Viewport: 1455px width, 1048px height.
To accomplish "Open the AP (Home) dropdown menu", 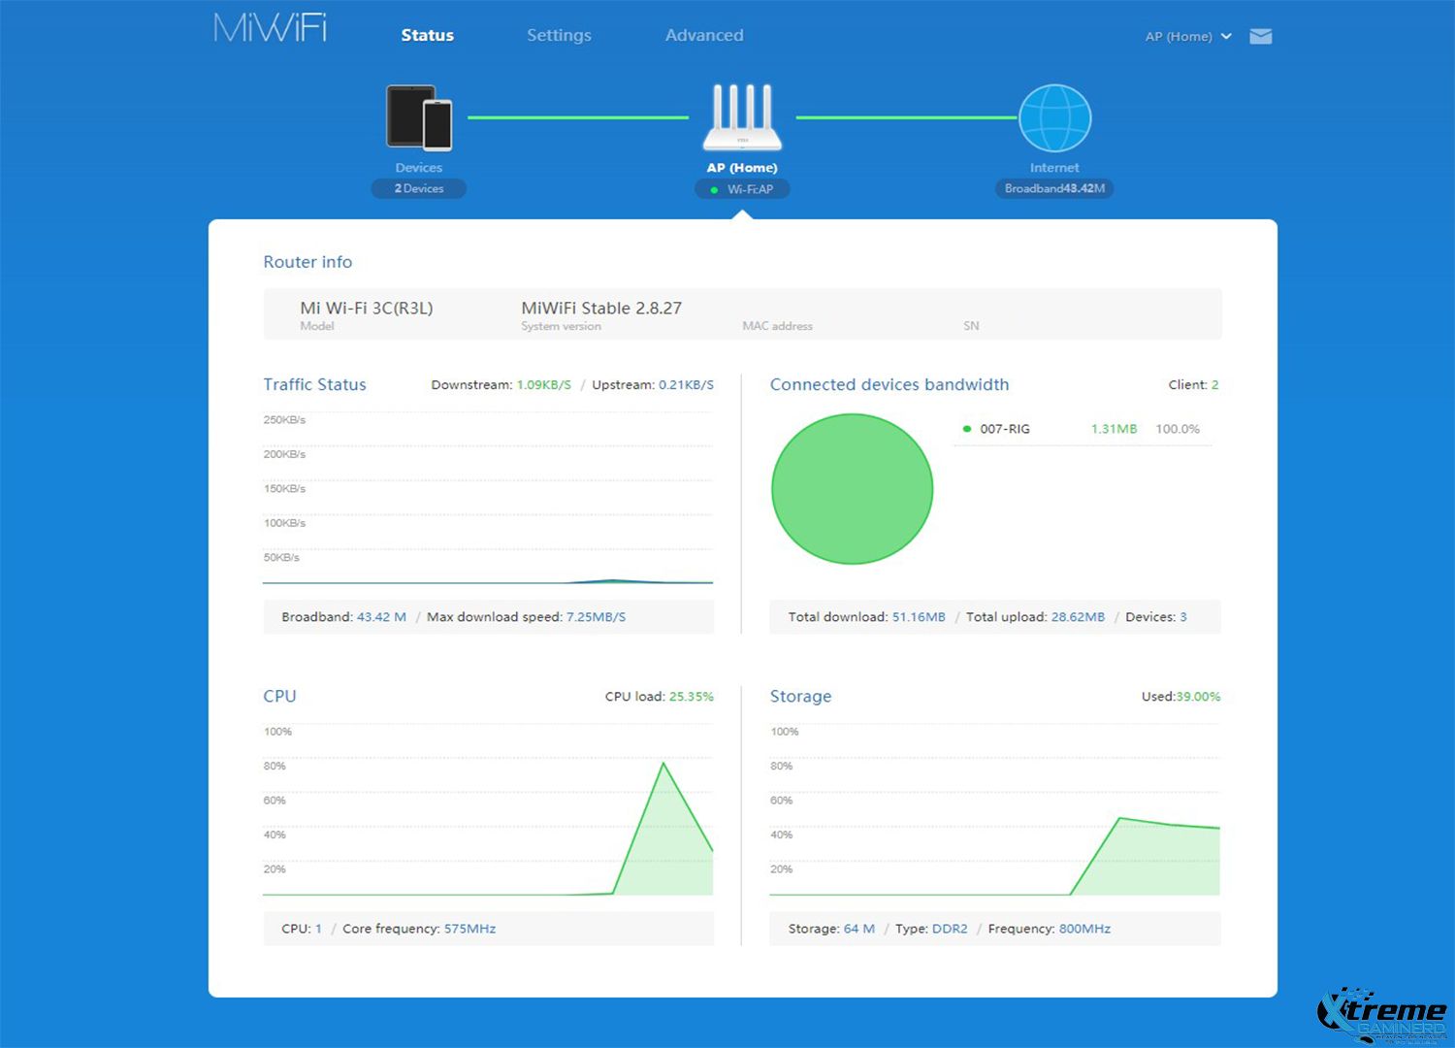I will tap(1188, 37).
